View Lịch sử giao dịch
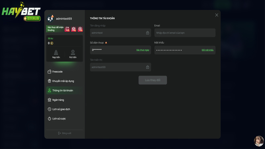Viewport: 265px width, 149px height. tap(61, 109)
